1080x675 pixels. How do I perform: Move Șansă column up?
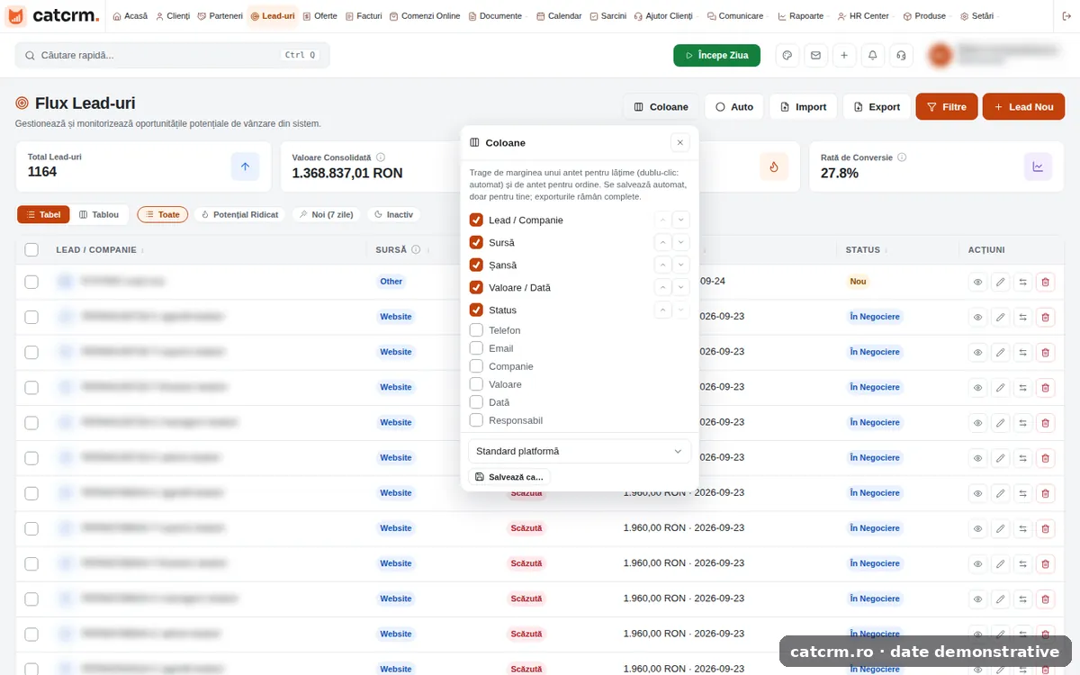pyautogui.click(x=662, y=265)
